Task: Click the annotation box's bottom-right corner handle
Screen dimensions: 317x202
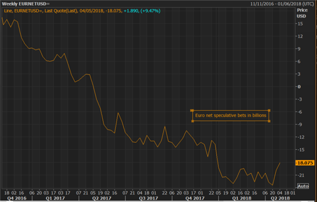Action: coord(269,121)
